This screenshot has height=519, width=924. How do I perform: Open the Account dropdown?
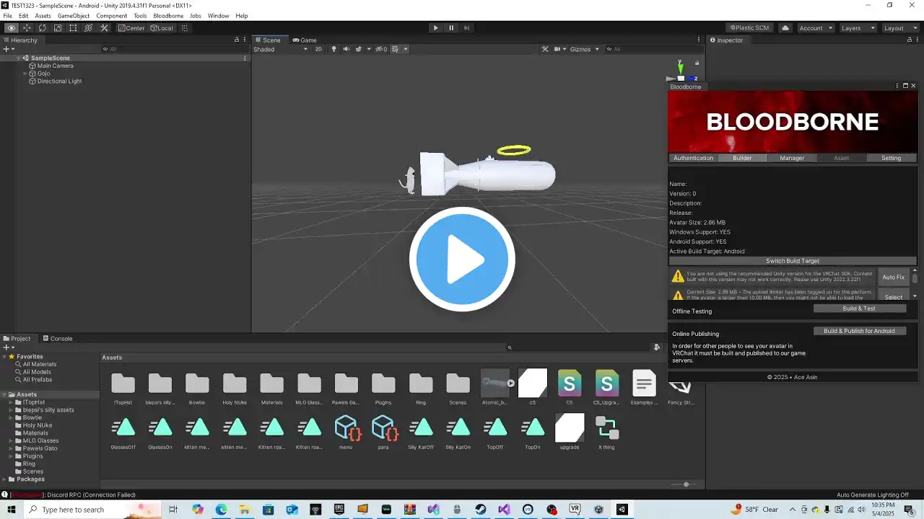click(x=814, y=28)
